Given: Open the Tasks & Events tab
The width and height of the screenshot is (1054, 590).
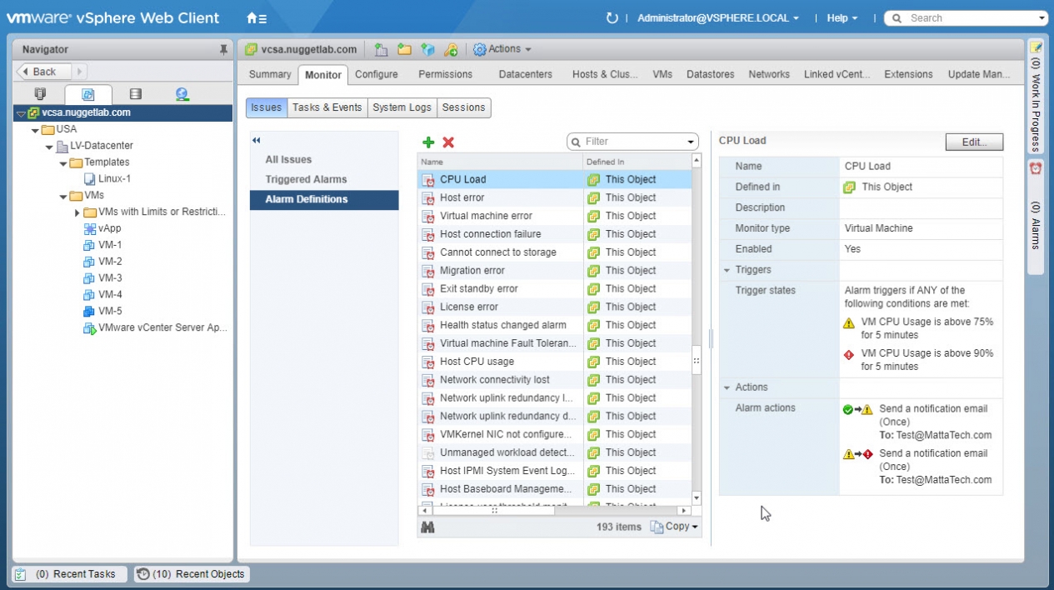Looking at the screenshot, I should click(327, 107).
